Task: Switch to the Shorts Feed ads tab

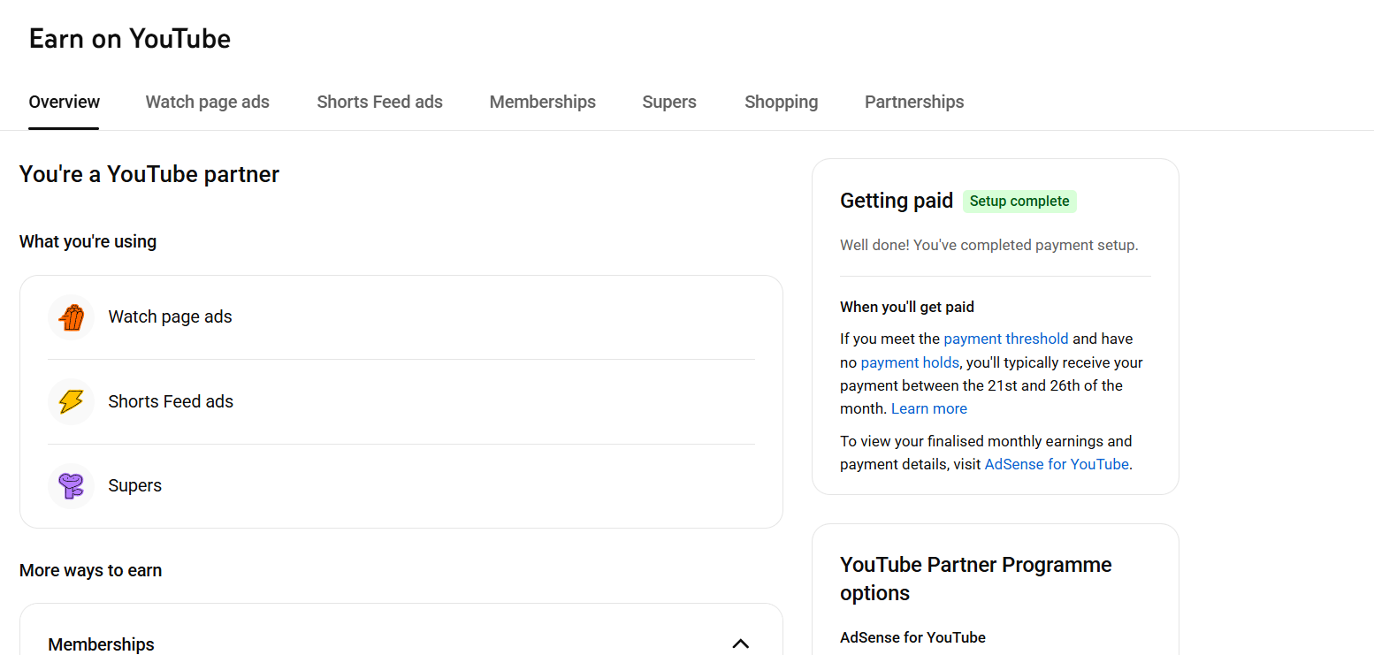Action: tap(380, 102)
